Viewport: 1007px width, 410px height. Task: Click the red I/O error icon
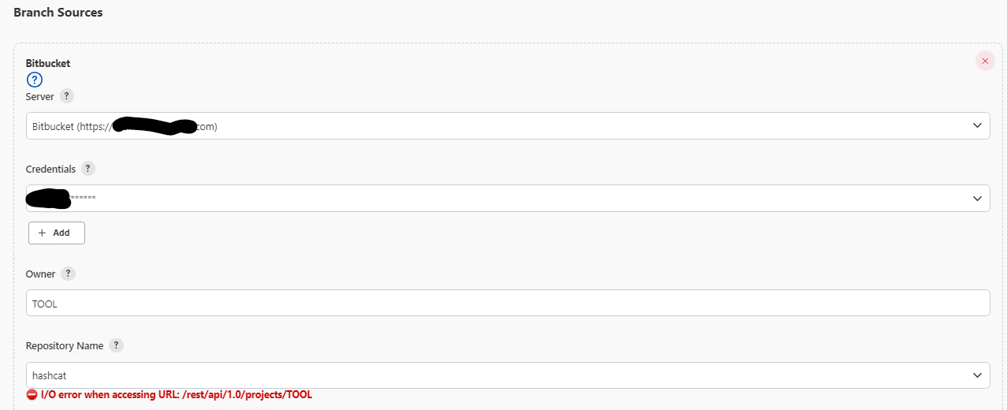click(32, 394)
